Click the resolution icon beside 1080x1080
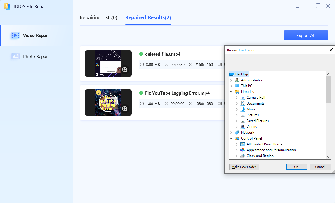Image resolution: width=335 pixels, height=203 pixels. [x=191, y=103]
